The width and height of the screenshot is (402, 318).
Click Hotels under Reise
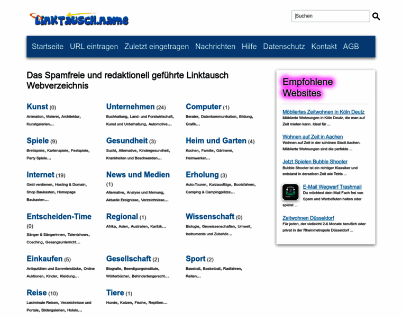click(x=72, y=310)
